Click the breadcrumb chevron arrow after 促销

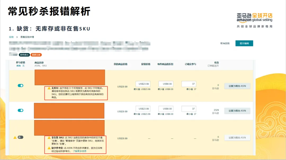17,37
